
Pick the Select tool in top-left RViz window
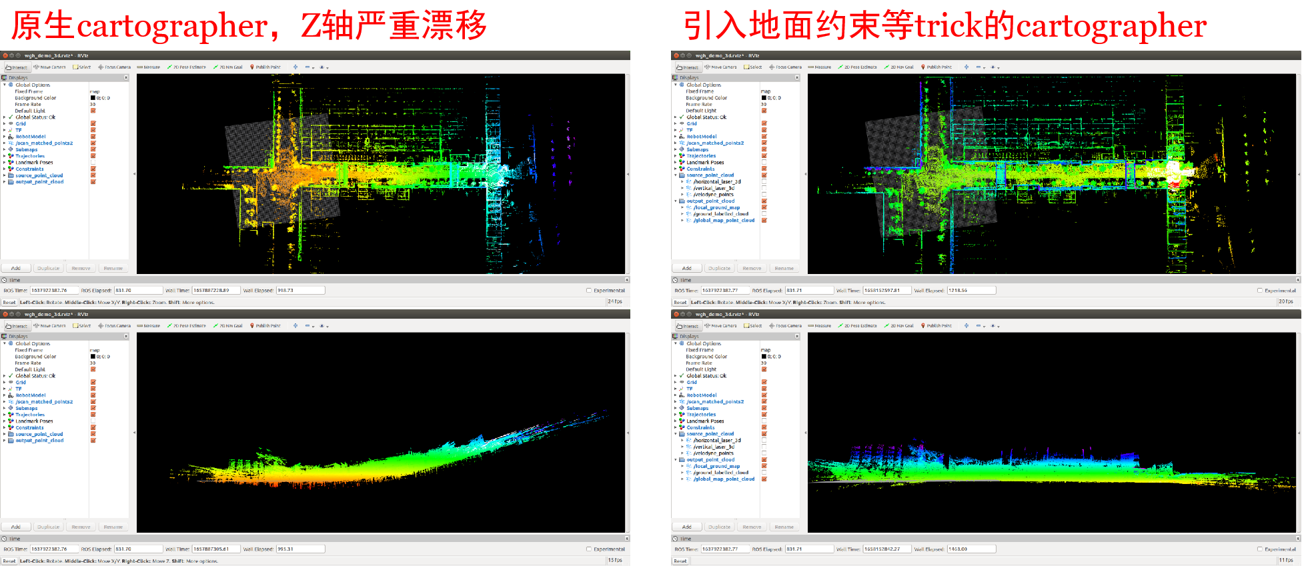pos(82,67)
